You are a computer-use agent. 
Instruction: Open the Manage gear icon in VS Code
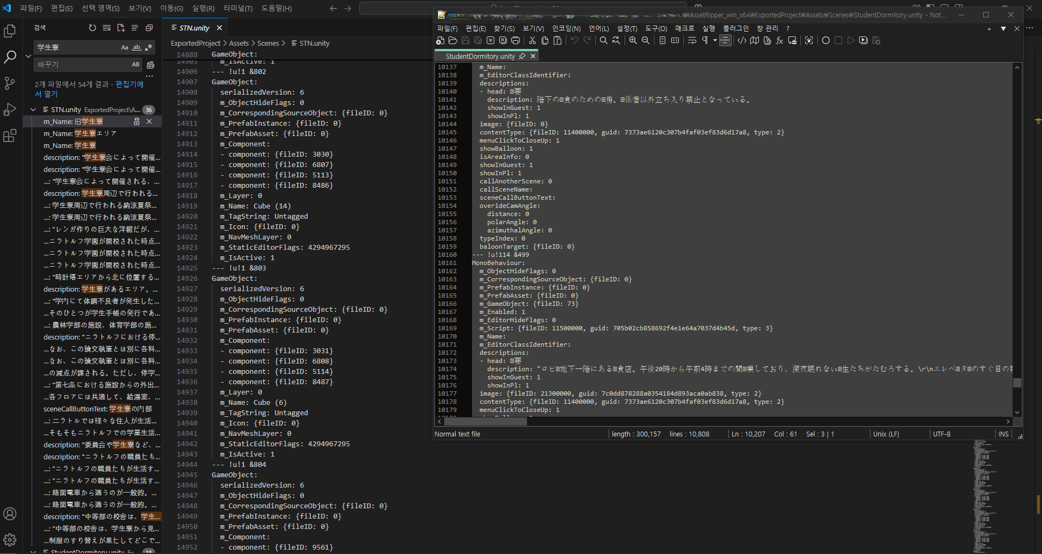point(10,540)
